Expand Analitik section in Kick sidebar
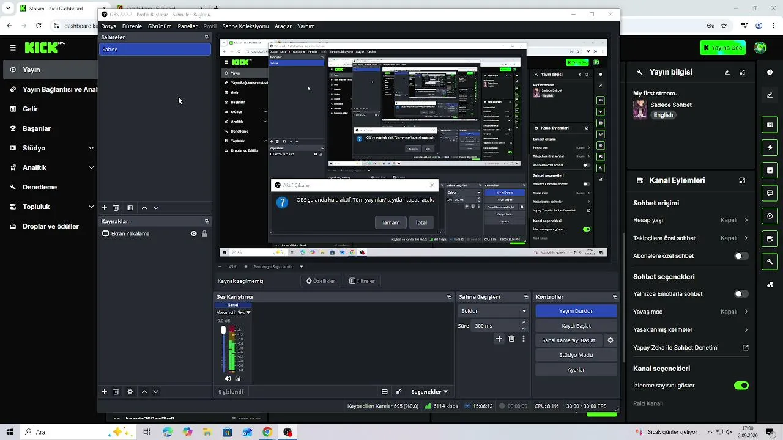This screenshot has height=440, width=783. tap(91, 167)
